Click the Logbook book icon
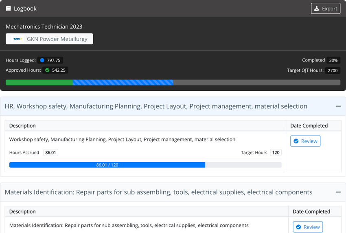This screenshot has width=346, height=233. (8, 9)
